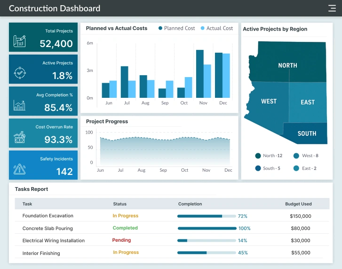
Task: Click the Safety Incidents warning icon
Action: click(20, 169)
